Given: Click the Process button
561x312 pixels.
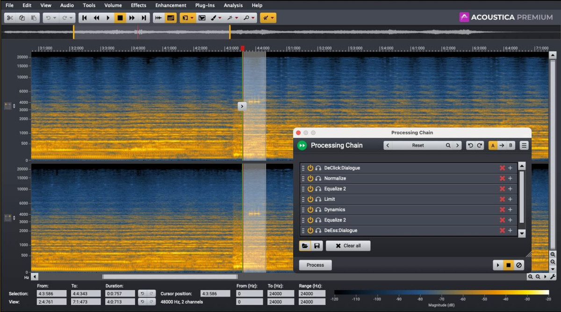Looking at the screenshot, I should (x=315, y=265).
